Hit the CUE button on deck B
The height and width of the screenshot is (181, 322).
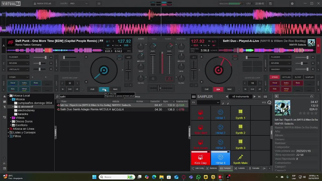[x=207, y=89]
